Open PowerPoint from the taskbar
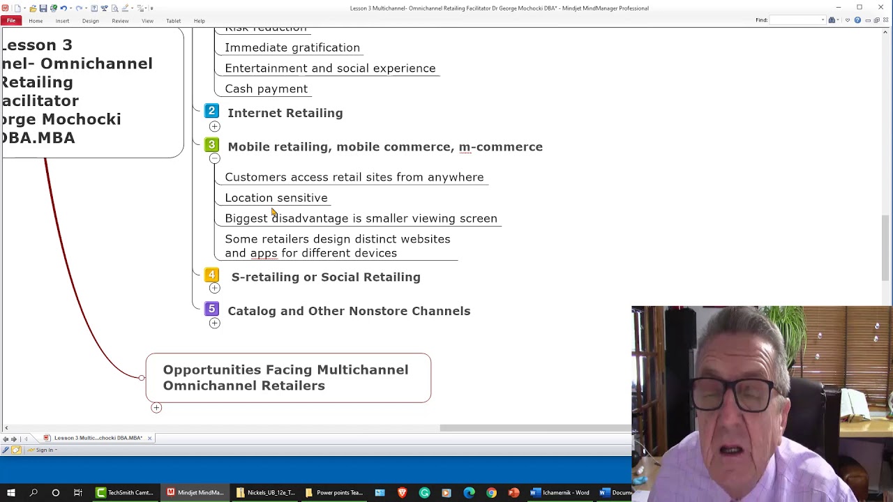 point(513,493)
